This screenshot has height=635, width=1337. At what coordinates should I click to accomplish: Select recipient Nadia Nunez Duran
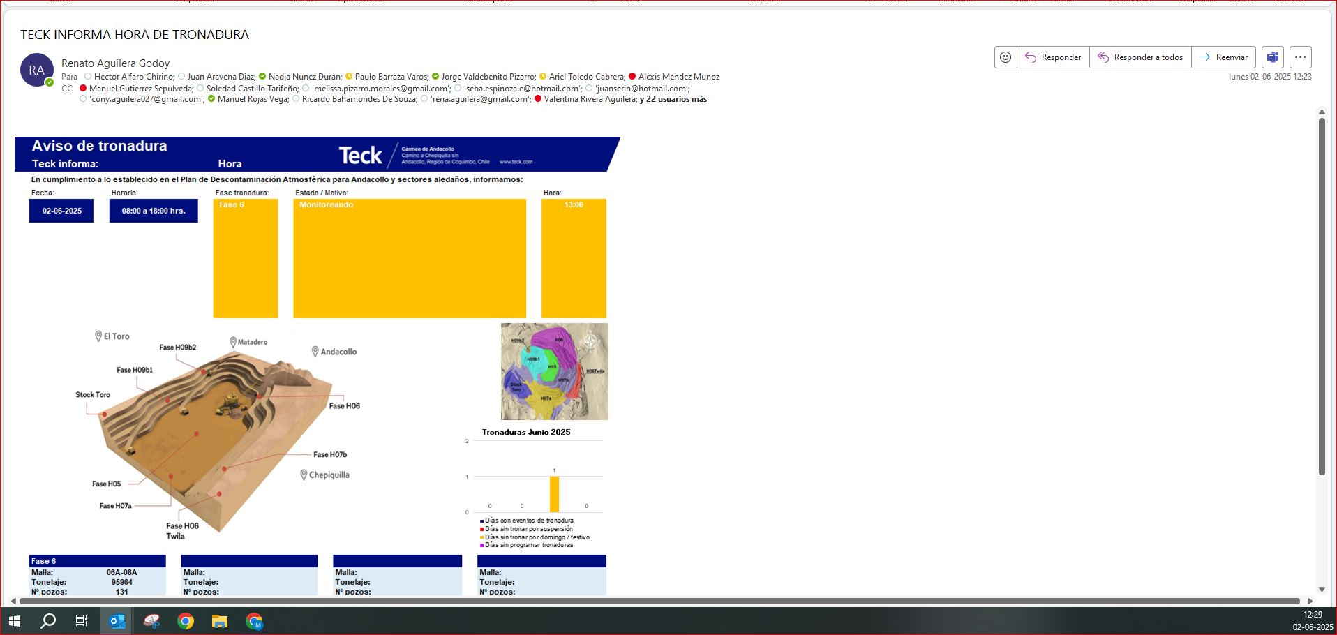coord(305,77)
